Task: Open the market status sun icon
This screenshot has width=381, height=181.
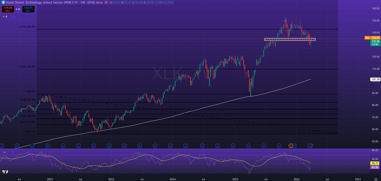Action: [106, 3]
